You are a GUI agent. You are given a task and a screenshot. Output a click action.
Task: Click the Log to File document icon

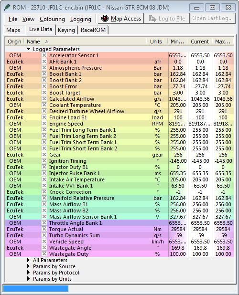click(x=152, y=19)
